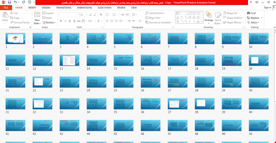The image size is (276, 143).
Task: Toggle Underline formatting button
Action: (x=70, y=21)
